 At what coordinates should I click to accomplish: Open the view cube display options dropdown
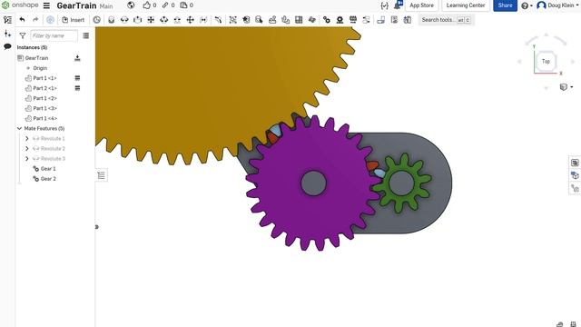566,87
